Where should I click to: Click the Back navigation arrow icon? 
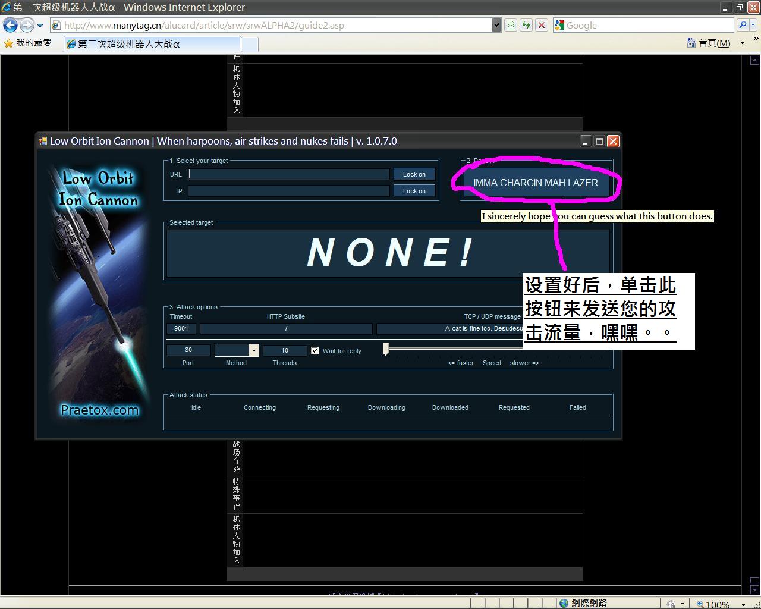pyautogui.click(x=11, y=25)
